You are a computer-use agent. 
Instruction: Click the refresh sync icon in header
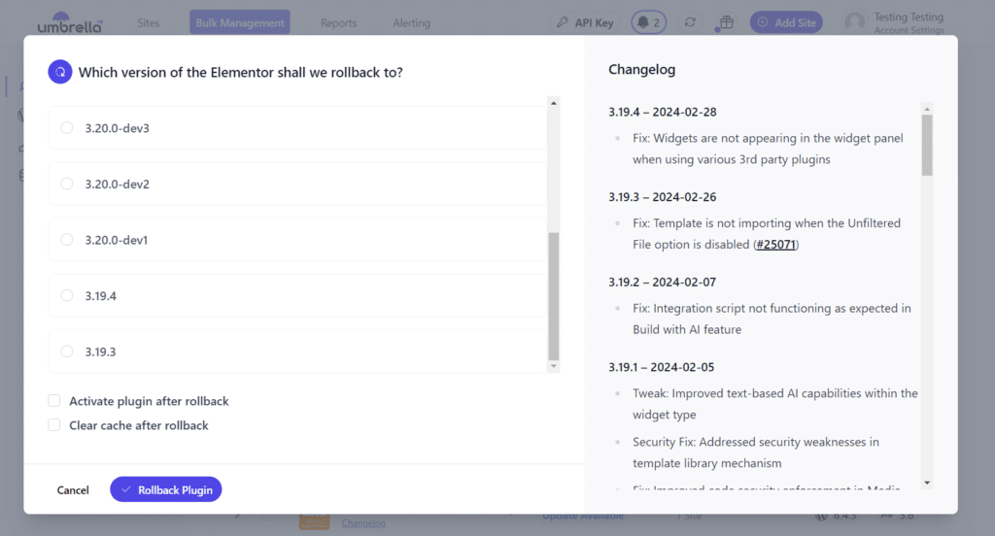(x=690, y=22)
